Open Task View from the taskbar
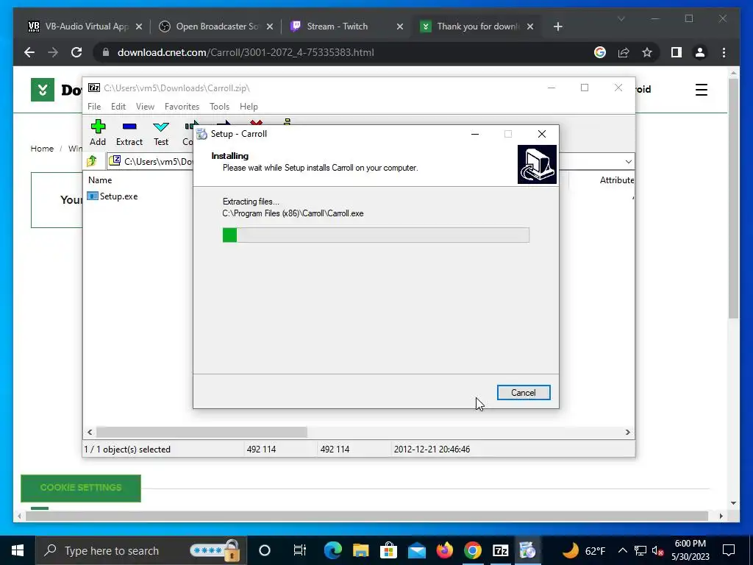 [300, 550]
